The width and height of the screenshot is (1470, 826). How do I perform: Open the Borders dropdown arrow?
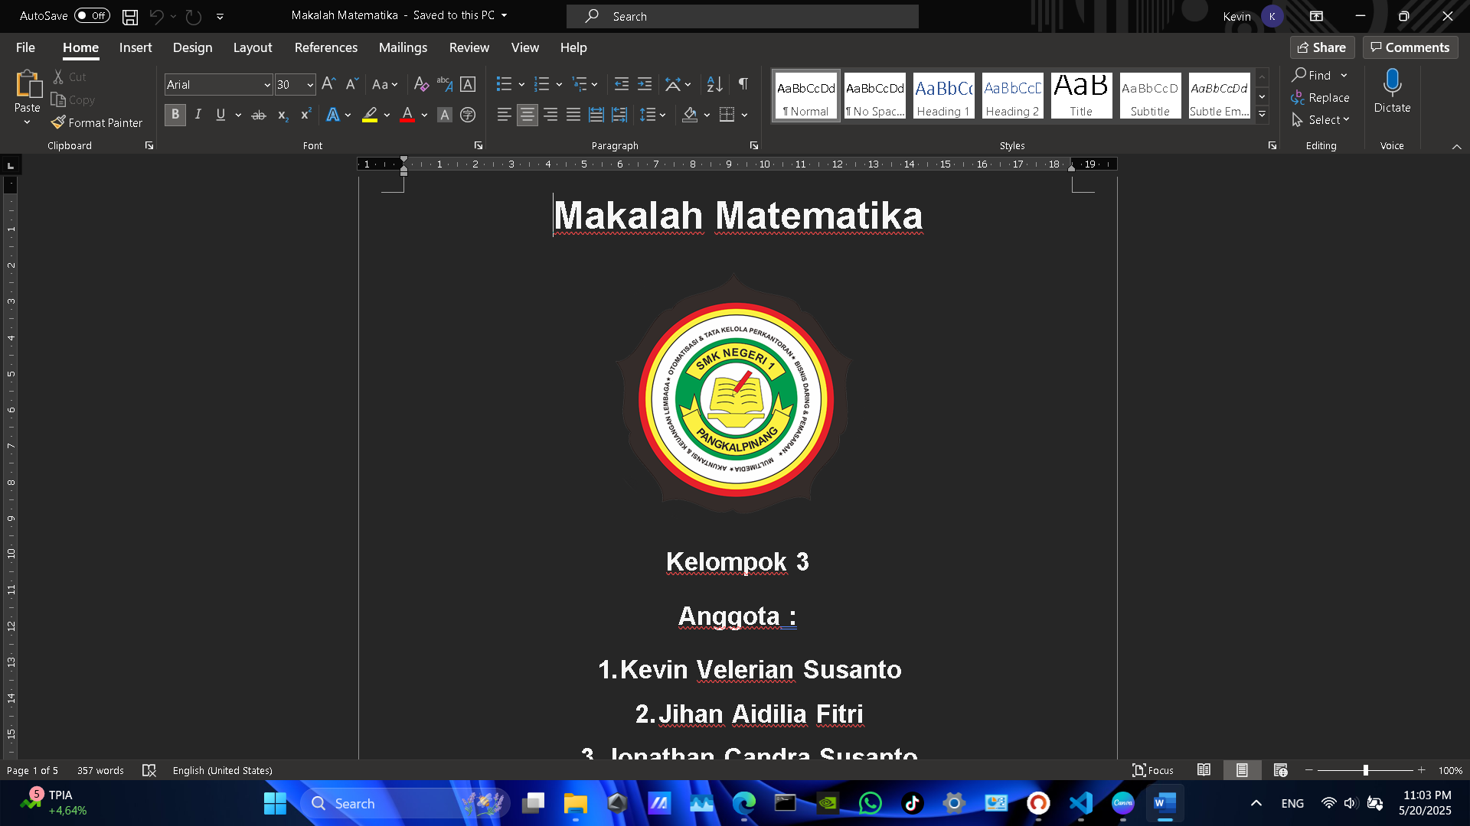(x=744, y=115)
